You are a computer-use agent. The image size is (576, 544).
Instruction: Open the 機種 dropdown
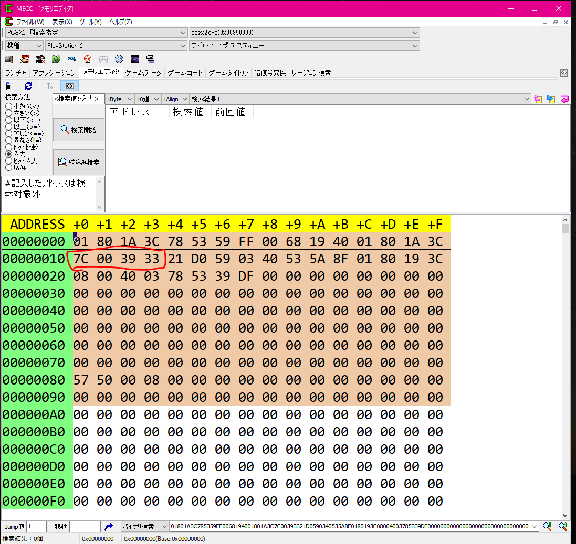(x=24, y=46)
